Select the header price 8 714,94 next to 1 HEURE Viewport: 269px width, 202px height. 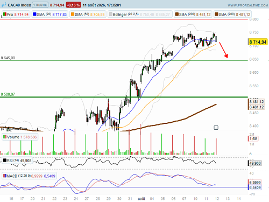pos(57,5)
